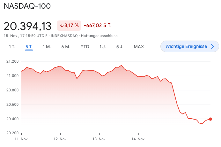Click the 13. Nov. axis label
Viewport: 221px width, 147px height.
click(x=99, y=139)
